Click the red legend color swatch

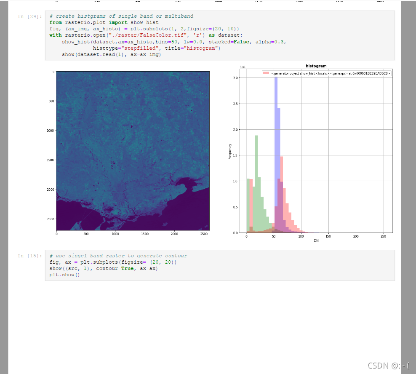click(266, 73)
